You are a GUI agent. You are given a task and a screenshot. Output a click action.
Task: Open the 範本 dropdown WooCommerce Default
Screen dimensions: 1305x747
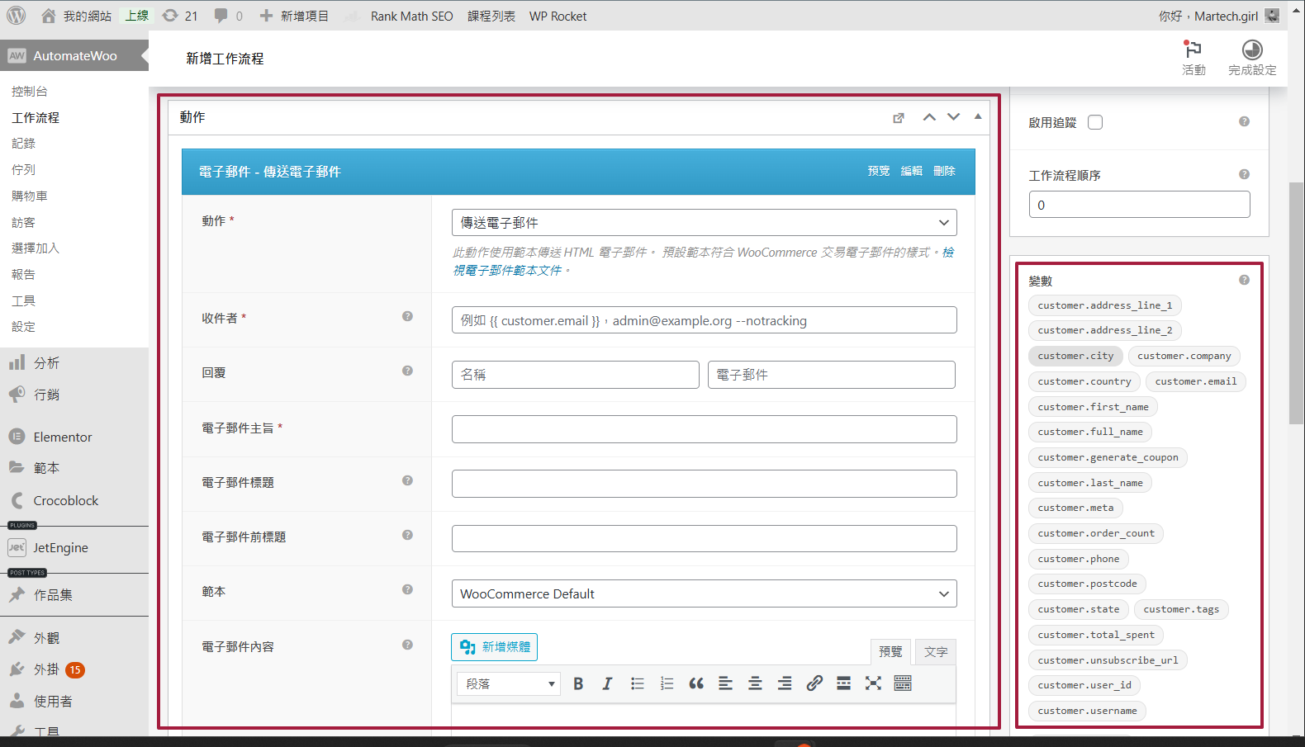click(705, 593)
